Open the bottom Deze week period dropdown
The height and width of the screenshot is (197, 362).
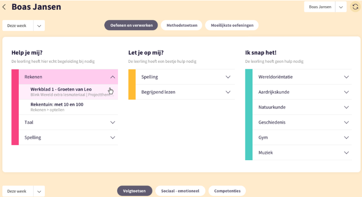tap(39, 191)
